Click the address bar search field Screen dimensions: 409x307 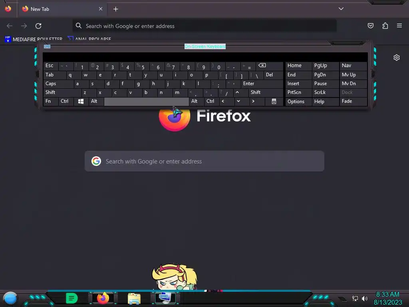204,26
